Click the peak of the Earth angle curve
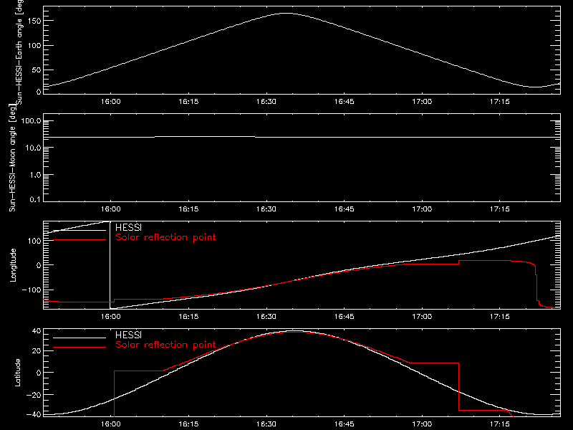Screen dimensions: 573x430 286,13
